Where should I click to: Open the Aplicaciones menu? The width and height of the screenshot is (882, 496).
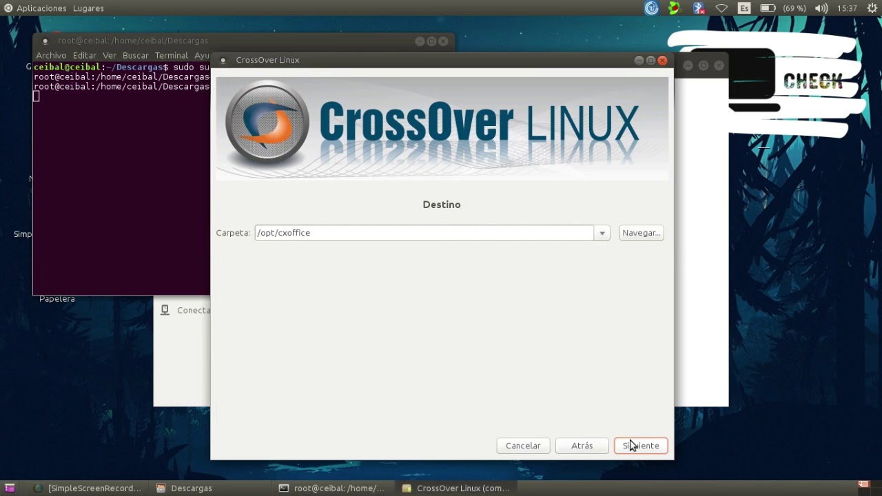click(41, 8)
